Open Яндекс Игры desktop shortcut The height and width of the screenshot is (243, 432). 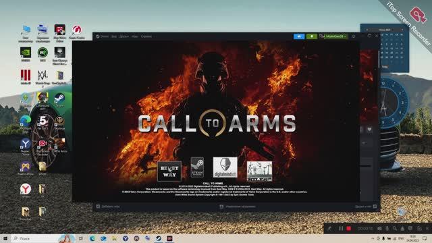26,168
